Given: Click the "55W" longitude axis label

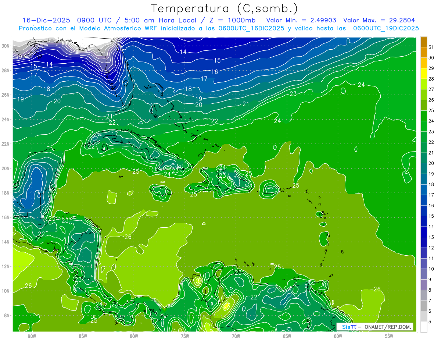Looking at the screenshot, I should pos(389,336).
